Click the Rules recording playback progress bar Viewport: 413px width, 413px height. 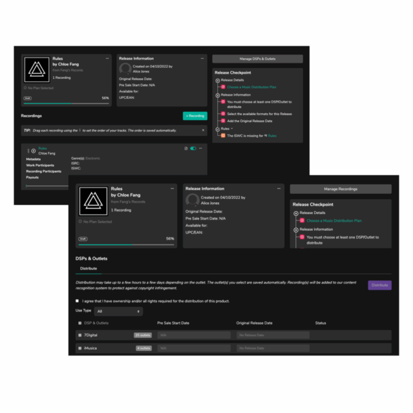(x=48, y=186)
